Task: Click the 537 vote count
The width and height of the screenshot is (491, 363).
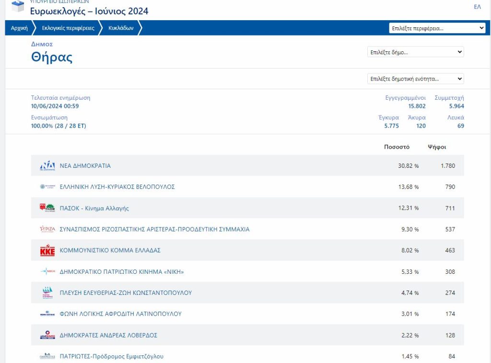Action: click(450, 229)
